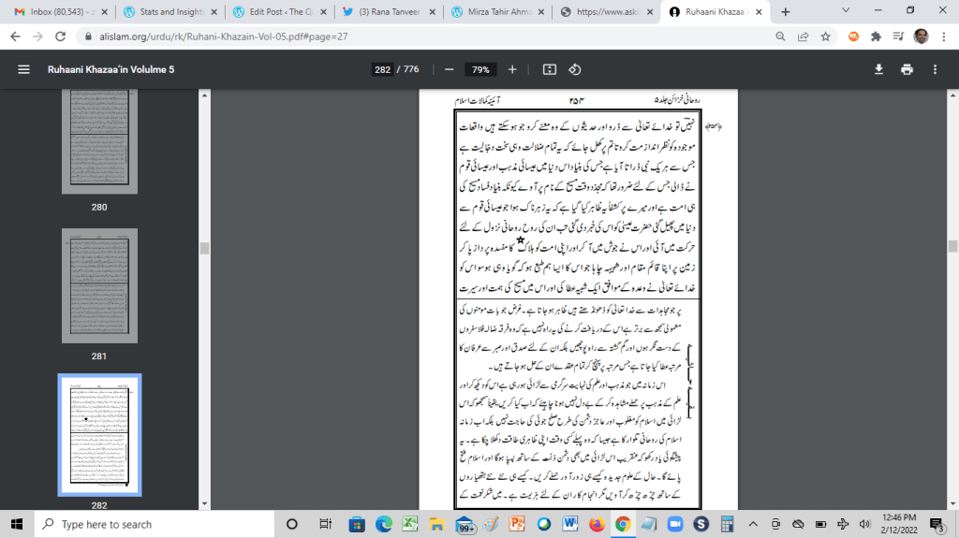Toggle the PDF sidebar menu
Viewport: 959px width, 538px height.
click(x=23, y=69)
